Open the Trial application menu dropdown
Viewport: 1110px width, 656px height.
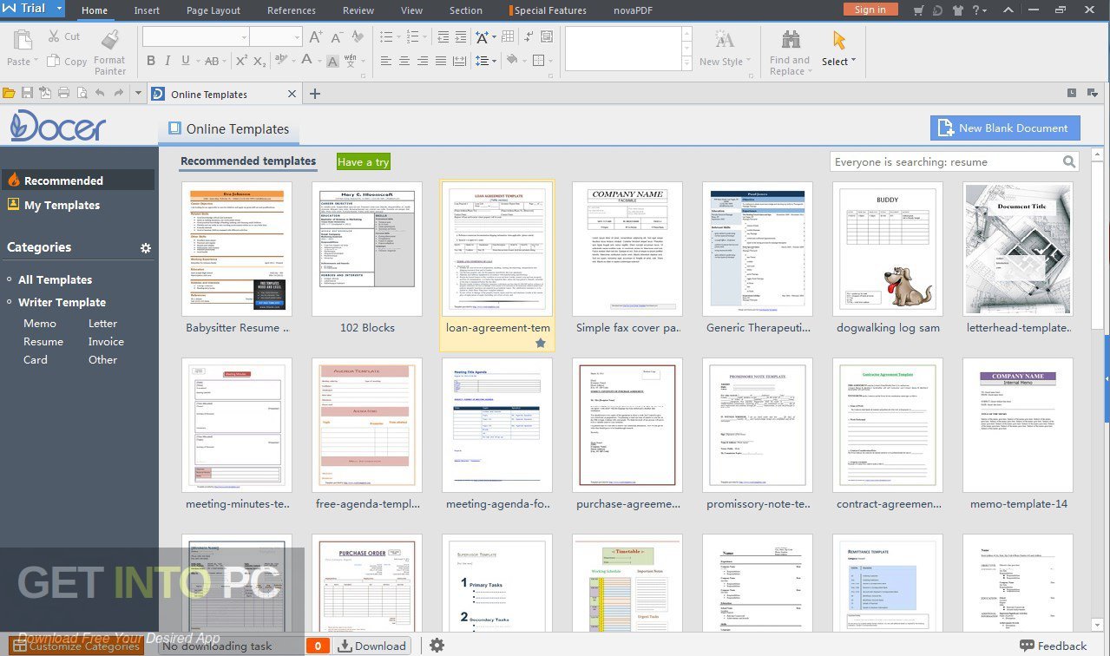(x=58, y=9)
